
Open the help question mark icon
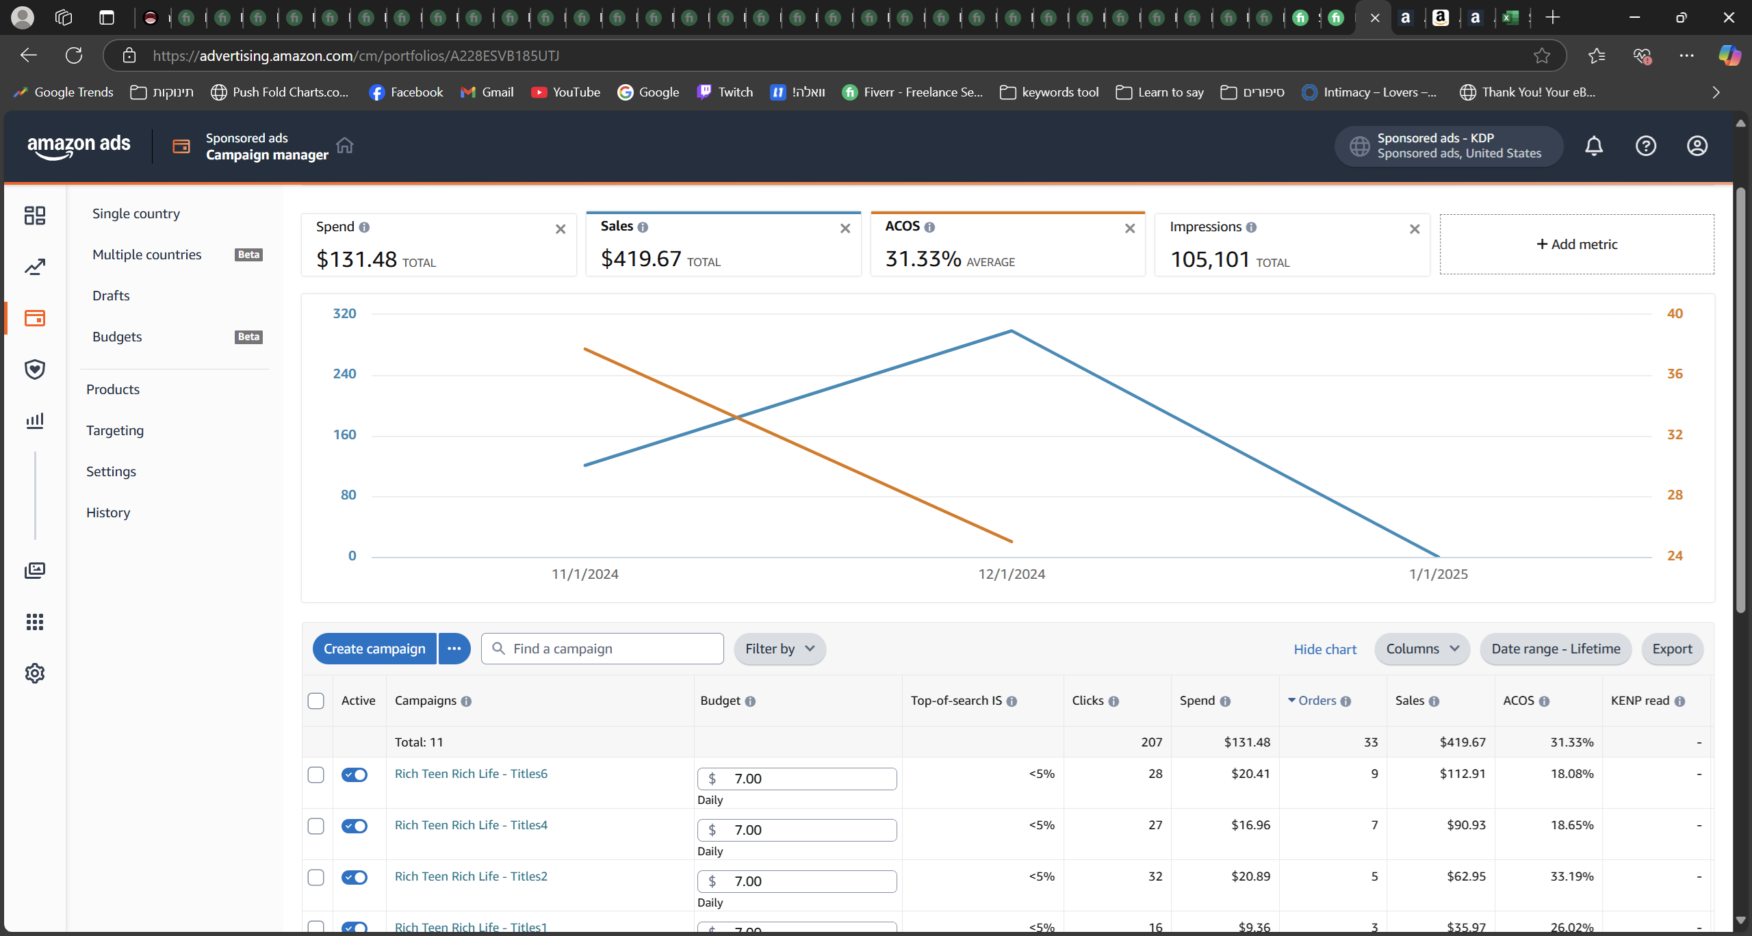coord(1646,146)
